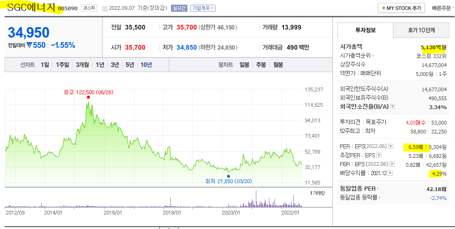Image resolution: width=455 pixels, height=229 pixels.
Task: Click the help icon beside 외국인소진율(B/A)
Action: (392, 107)
